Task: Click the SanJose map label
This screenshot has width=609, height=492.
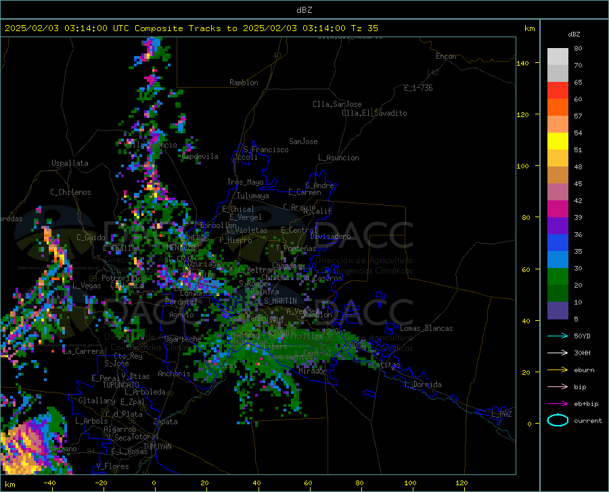Action: click(303, 141)
